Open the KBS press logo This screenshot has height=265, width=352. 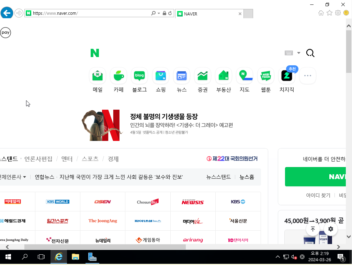coord(238,202)
